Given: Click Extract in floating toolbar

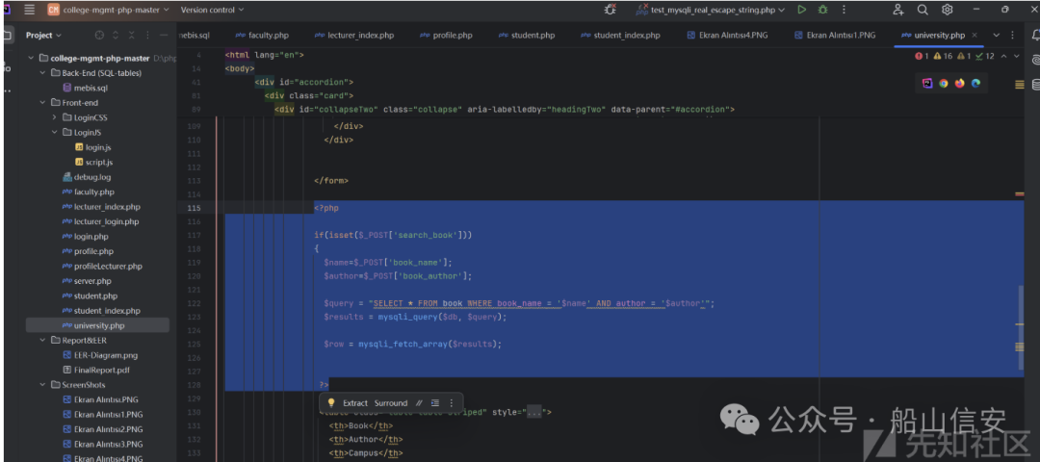Looking at the screenshot, I should click(354, 403).
